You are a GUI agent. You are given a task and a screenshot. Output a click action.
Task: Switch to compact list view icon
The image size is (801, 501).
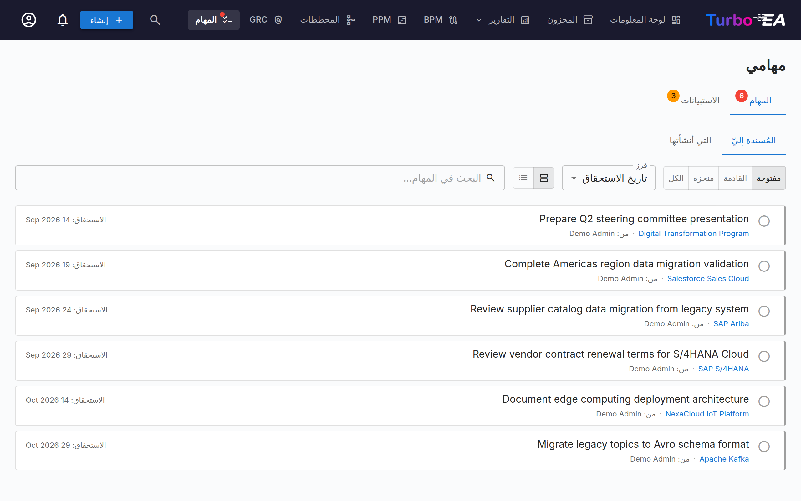[523, 178]
